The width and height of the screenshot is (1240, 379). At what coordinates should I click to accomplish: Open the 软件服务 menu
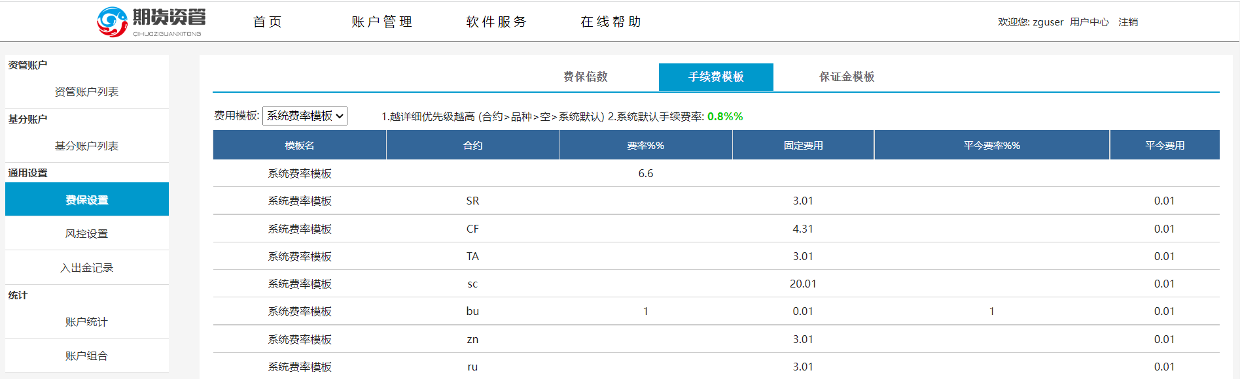coord(496,22)
